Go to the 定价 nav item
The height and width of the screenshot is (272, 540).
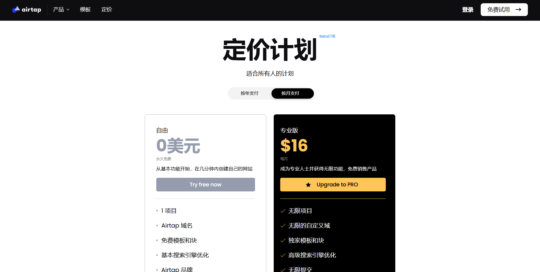[x=106, y=9]
